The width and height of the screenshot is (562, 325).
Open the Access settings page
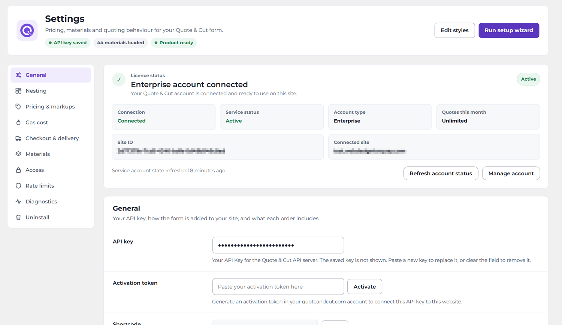coord(51,170)
